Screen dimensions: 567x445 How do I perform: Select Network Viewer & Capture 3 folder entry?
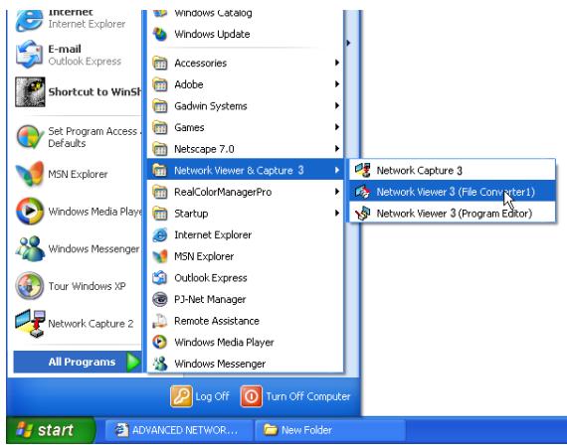[x=245, y=170]
